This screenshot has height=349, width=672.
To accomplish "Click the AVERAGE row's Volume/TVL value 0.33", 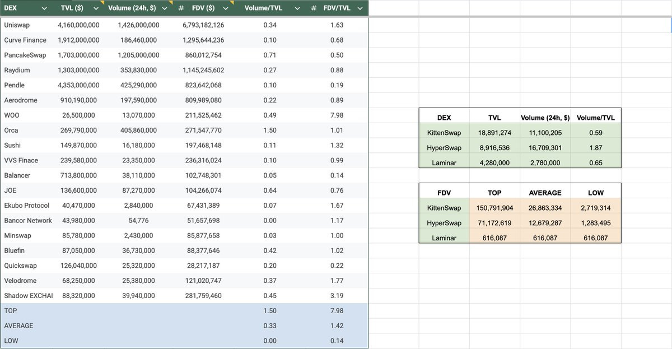I will tap(270, 326).
